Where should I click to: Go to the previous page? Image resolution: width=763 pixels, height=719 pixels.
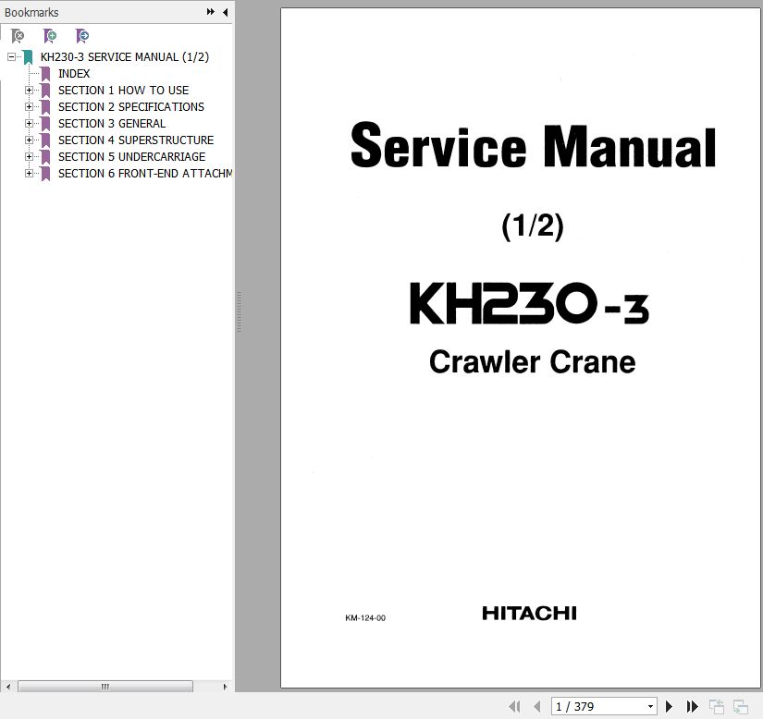point(537,707)
